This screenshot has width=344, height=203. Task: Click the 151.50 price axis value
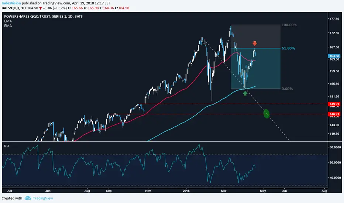(334, 96)
